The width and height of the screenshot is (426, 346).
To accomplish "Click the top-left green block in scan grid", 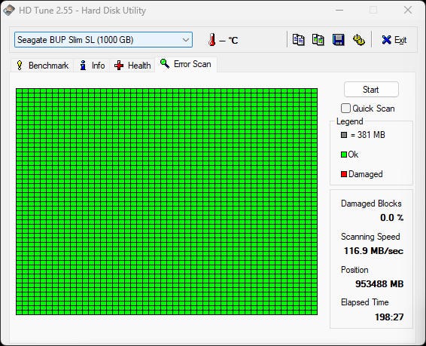I will 19,90.
